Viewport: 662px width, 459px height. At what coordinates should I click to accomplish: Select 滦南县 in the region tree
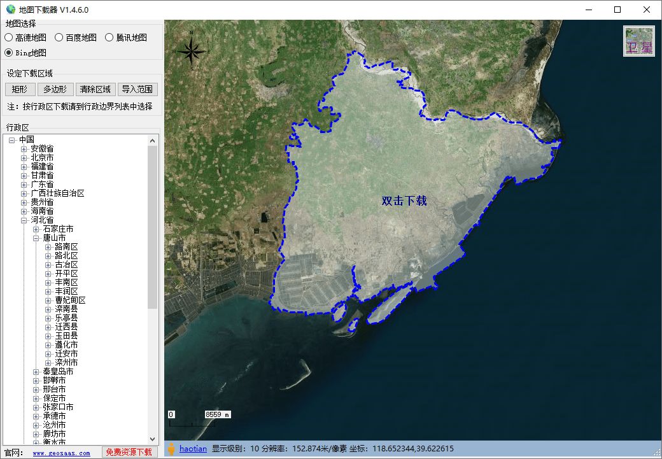tap(66, 309)
